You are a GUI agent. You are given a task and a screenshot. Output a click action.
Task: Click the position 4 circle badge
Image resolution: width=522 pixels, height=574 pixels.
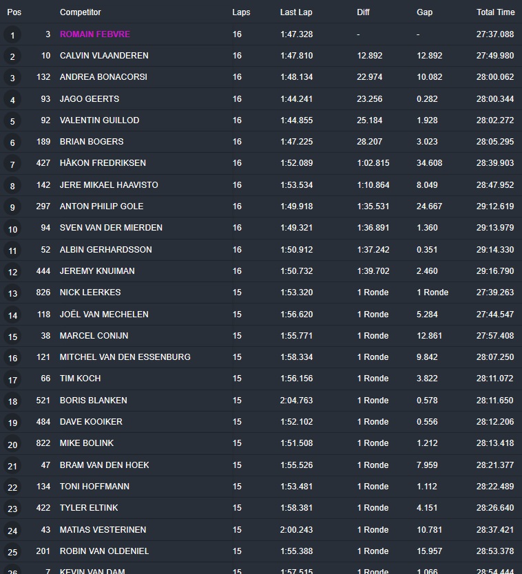(x=12, y=100)
